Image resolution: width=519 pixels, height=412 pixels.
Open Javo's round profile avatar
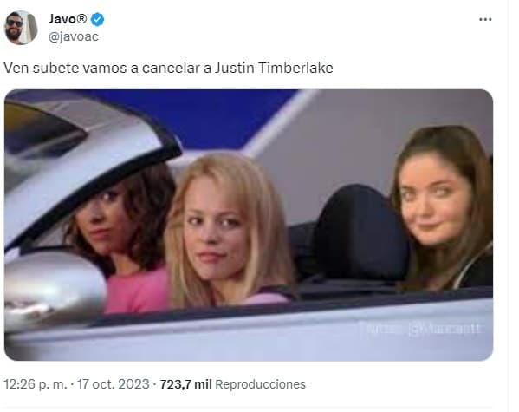point(21,28)
